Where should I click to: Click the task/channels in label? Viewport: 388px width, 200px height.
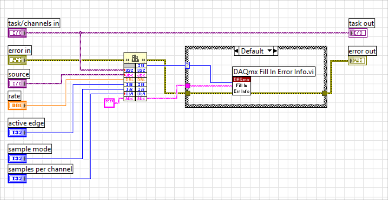pyautogui.click(x=34, y=24)
